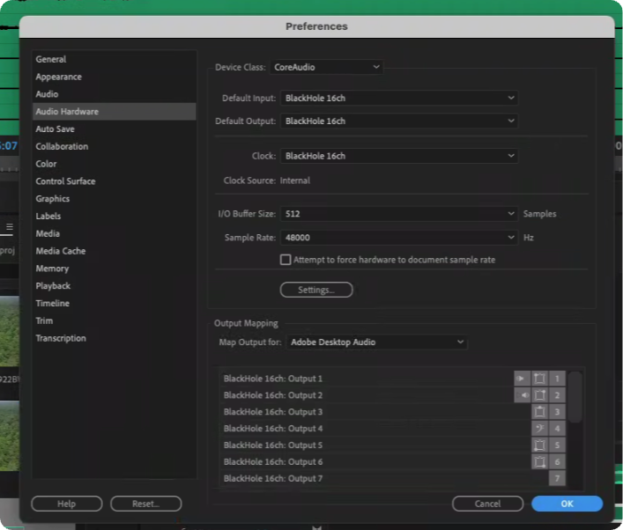Click the right stereo speaker icon on Output 2
Viewport: 623px width, 530px height.
coord(522,395)
